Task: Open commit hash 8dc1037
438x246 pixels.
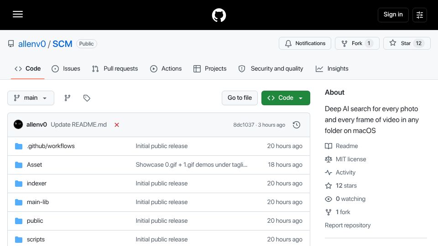Action: pyautogui.click(x=244, y=125)
